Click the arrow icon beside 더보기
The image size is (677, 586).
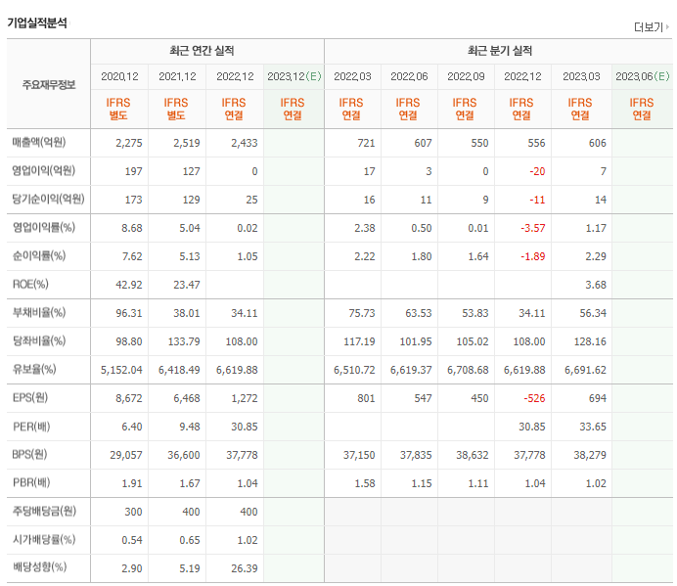(667, 26)
